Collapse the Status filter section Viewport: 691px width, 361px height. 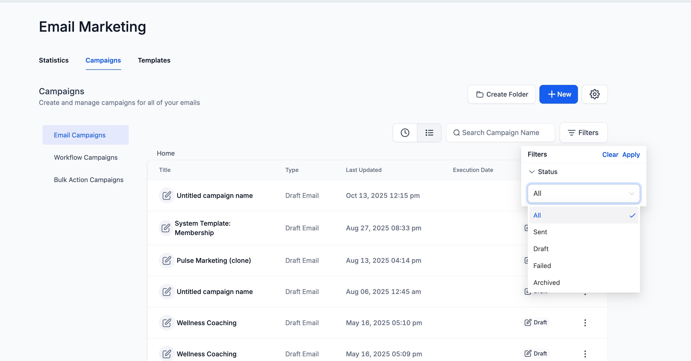point(532,172)
